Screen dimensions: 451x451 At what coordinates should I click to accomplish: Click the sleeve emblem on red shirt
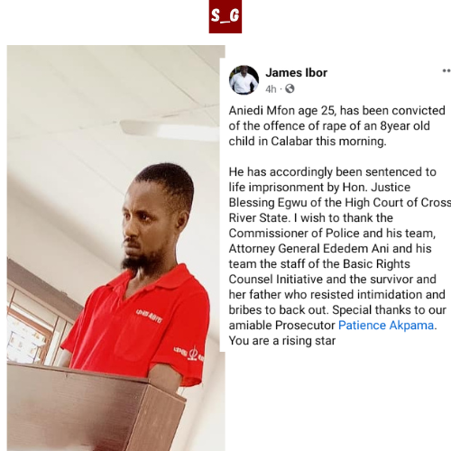pos(189,354)
